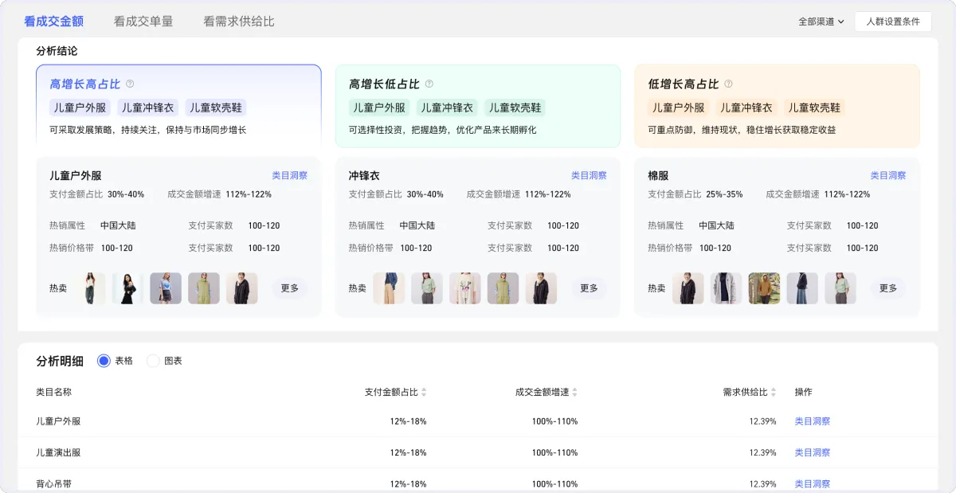Open 类目洞察 for 儿童演出服 table row
The height and width of the screenshot is (493, 956).
(812, 452)
